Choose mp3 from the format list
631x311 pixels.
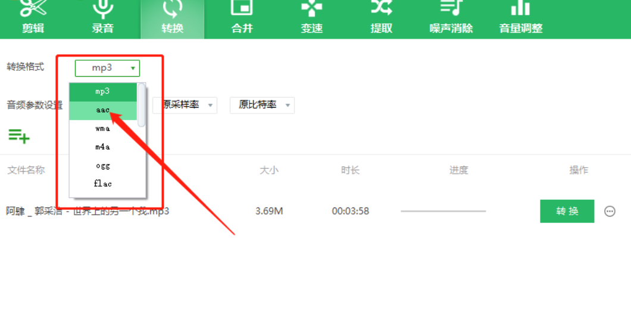click(103, 92)
